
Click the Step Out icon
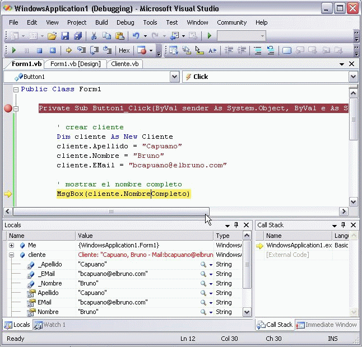coord(108,50)
